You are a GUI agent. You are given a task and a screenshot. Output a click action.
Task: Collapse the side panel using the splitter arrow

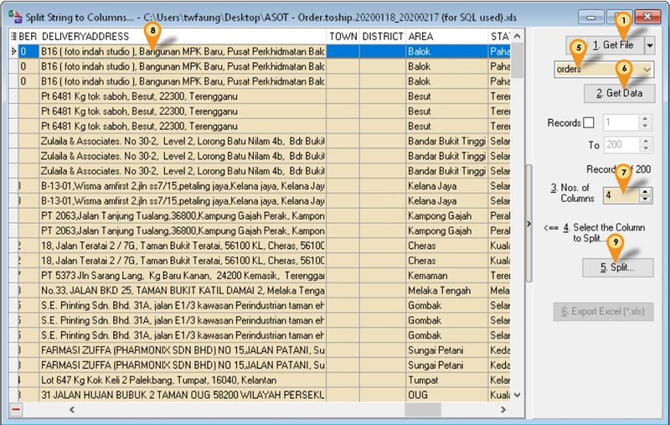[x=530, y=224]
